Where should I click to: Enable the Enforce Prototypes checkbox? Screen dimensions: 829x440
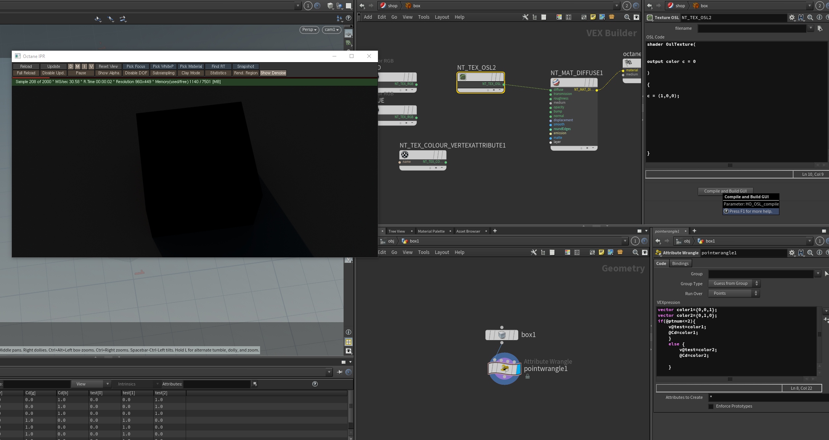pyautogui.click(x=711, y=406)
